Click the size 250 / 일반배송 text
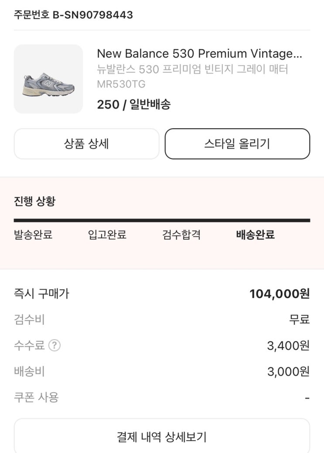The width and height of the screenshot is (324, 453). point(133,105)
